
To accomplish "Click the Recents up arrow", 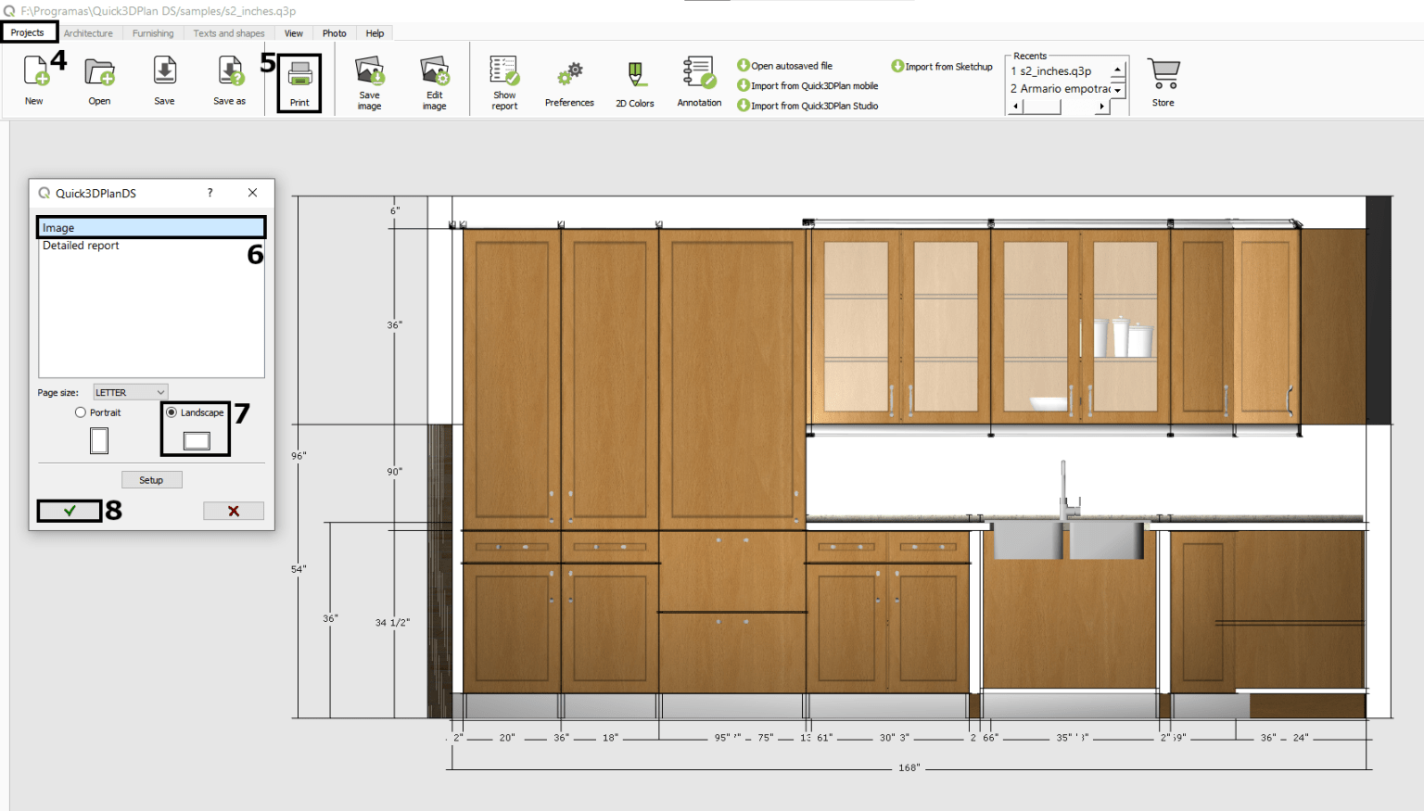I will point(1119,68).
